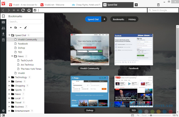Expand the Technology bookmark folder
The width and height of the screenshot is (179, 117).
tap(9, 77)
